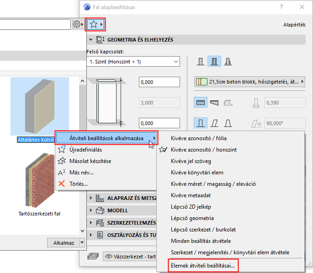The image size is (313, 273).
Task: Choose Másolat készítése from the context menu
Action: pos(106,161)
